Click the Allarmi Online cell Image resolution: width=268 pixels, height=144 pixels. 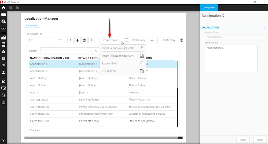click(x=137, y=85)
